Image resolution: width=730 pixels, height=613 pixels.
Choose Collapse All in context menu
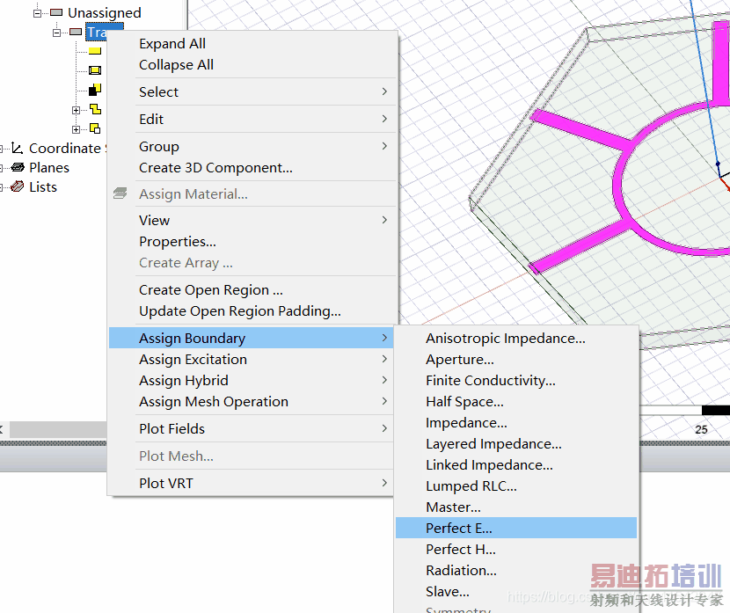click(x=252, y=65)
